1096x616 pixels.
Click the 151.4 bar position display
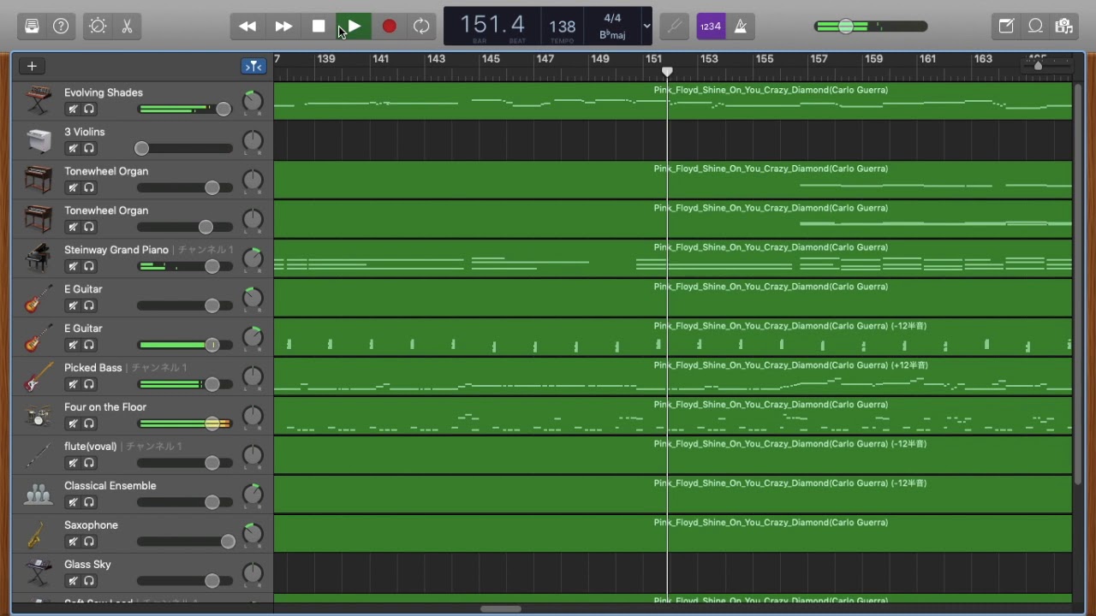[x=492, y=25]
